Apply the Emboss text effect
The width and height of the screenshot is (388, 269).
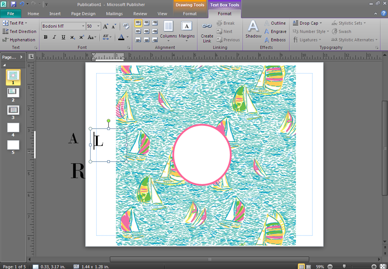(x=275, y=40)
